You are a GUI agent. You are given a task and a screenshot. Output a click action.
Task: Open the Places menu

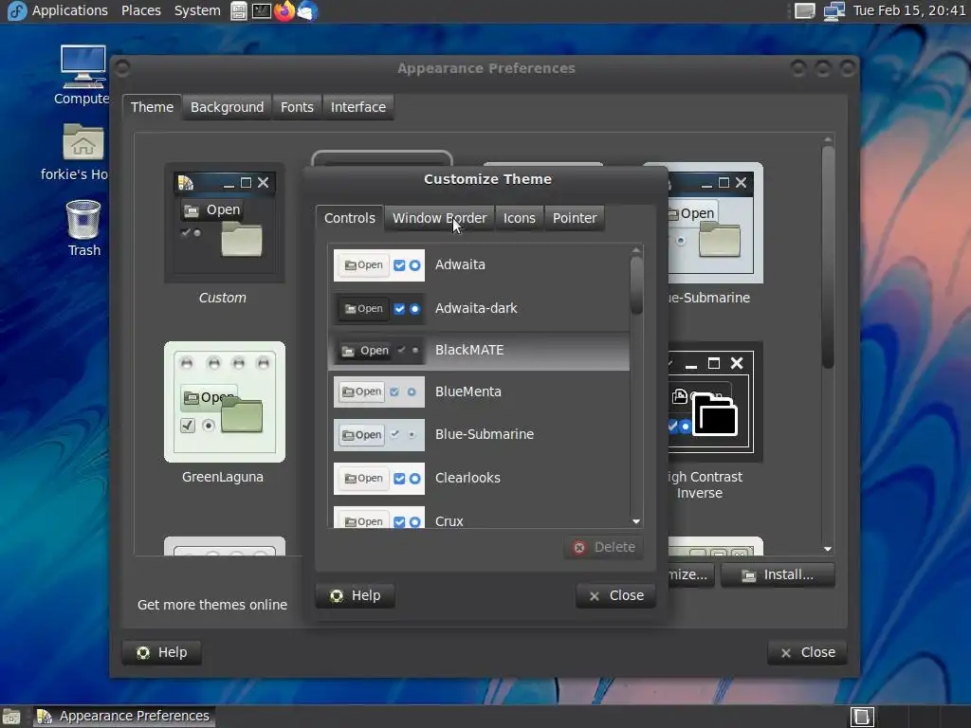(141, 10)
